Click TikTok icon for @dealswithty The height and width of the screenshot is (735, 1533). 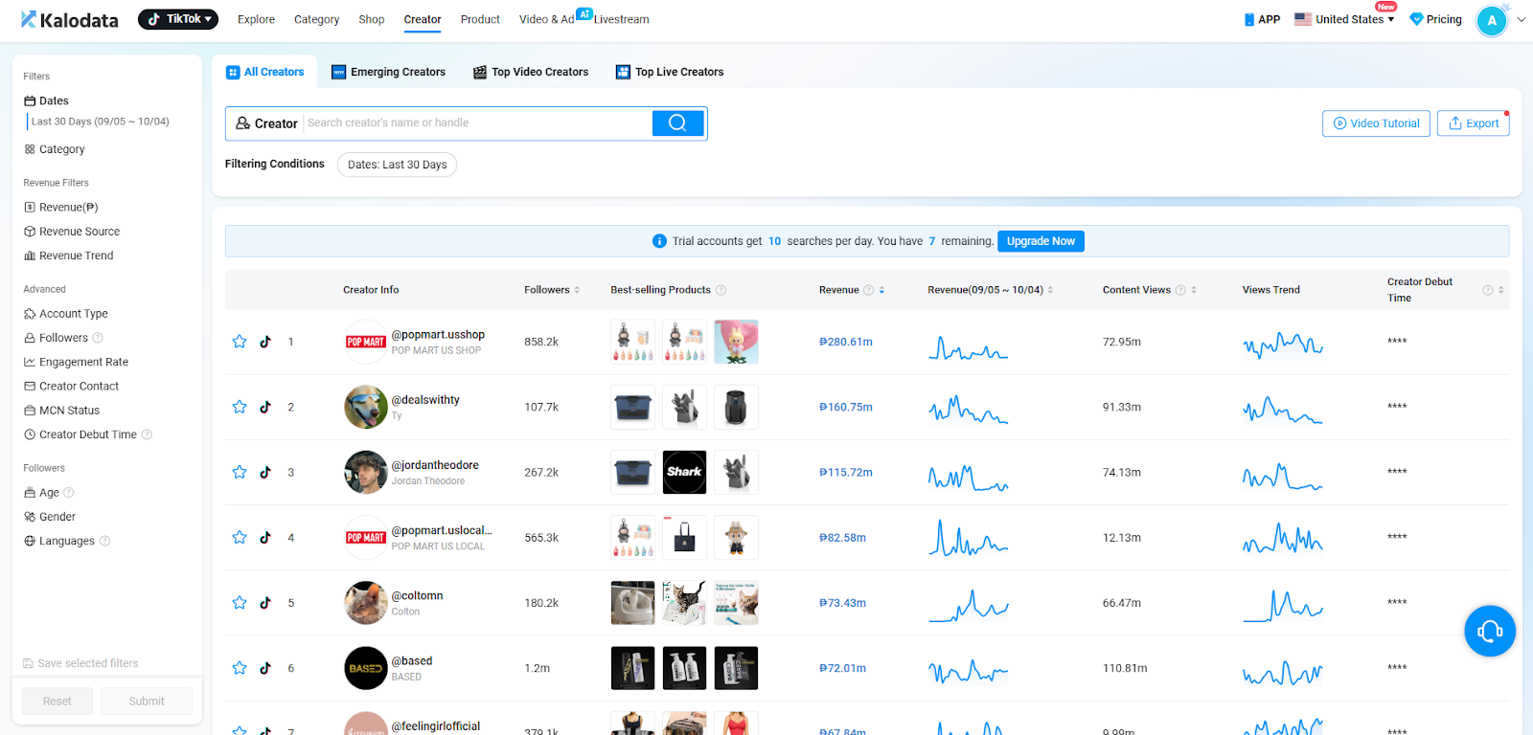click(x=265, y=407)
